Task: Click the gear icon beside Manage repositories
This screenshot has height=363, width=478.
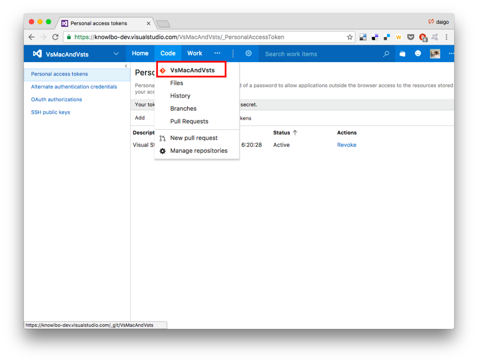Action: 162,151
